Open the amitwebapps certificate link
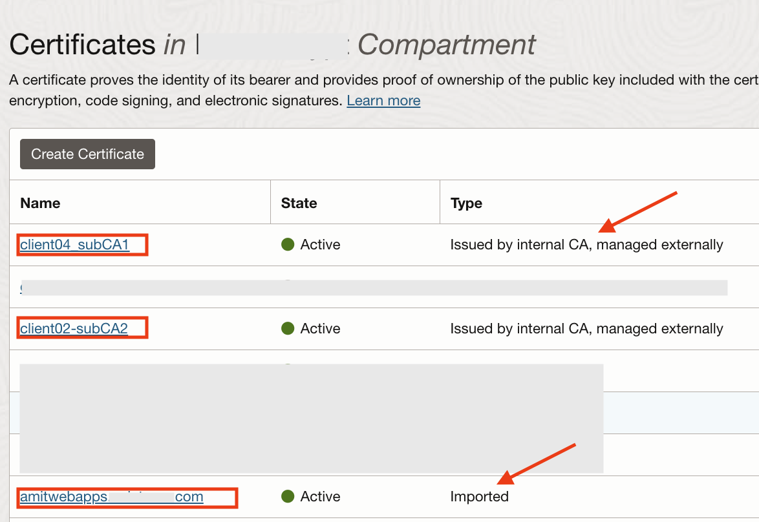 point(111,497)
